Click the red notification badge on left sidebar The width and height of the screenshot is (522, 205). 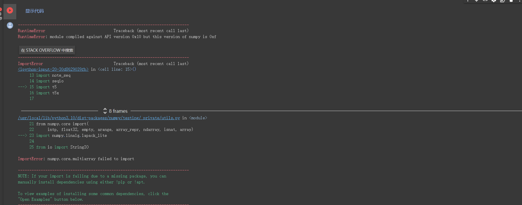pyautogui.click(x=1, y=9)
